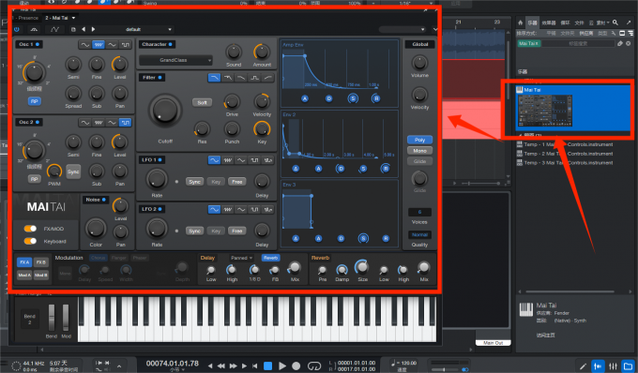
Task: Select FX A tab
Action: tap(24, 262)
